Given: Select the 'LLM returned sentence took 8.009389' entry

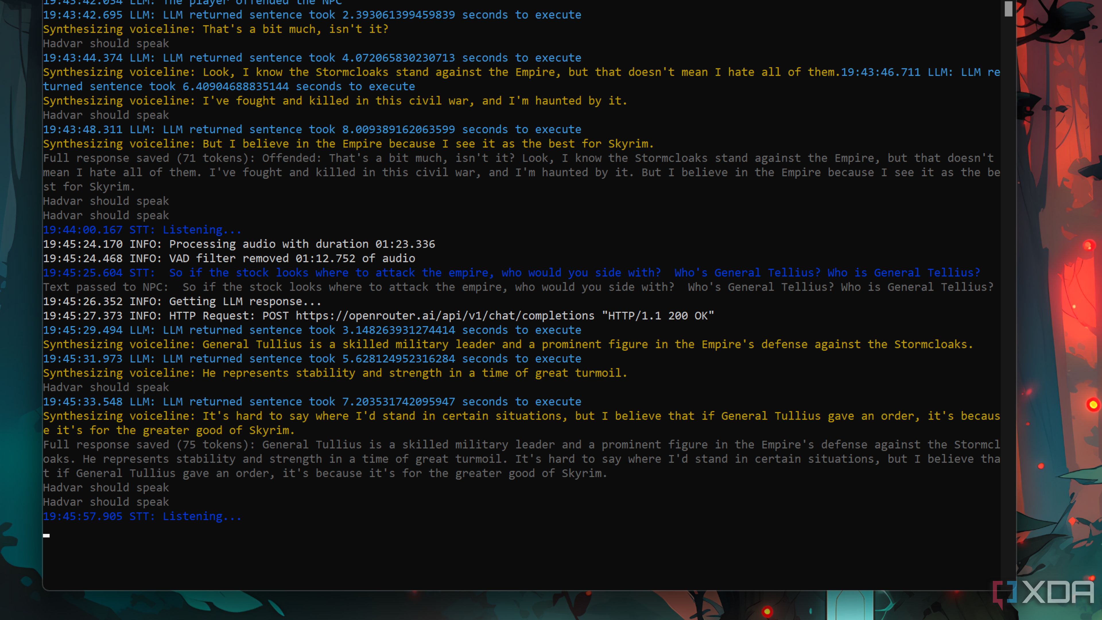Looking at the screenshot, I should coord(312,129).
